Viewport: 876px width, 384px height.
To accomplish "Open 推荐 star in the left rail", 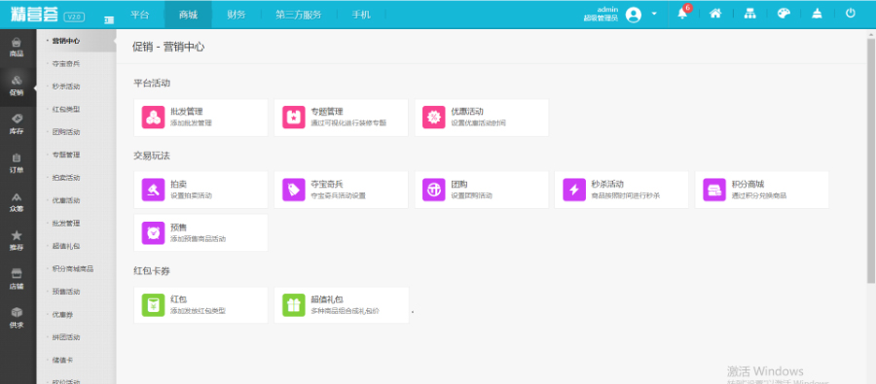I will (17, 241).
